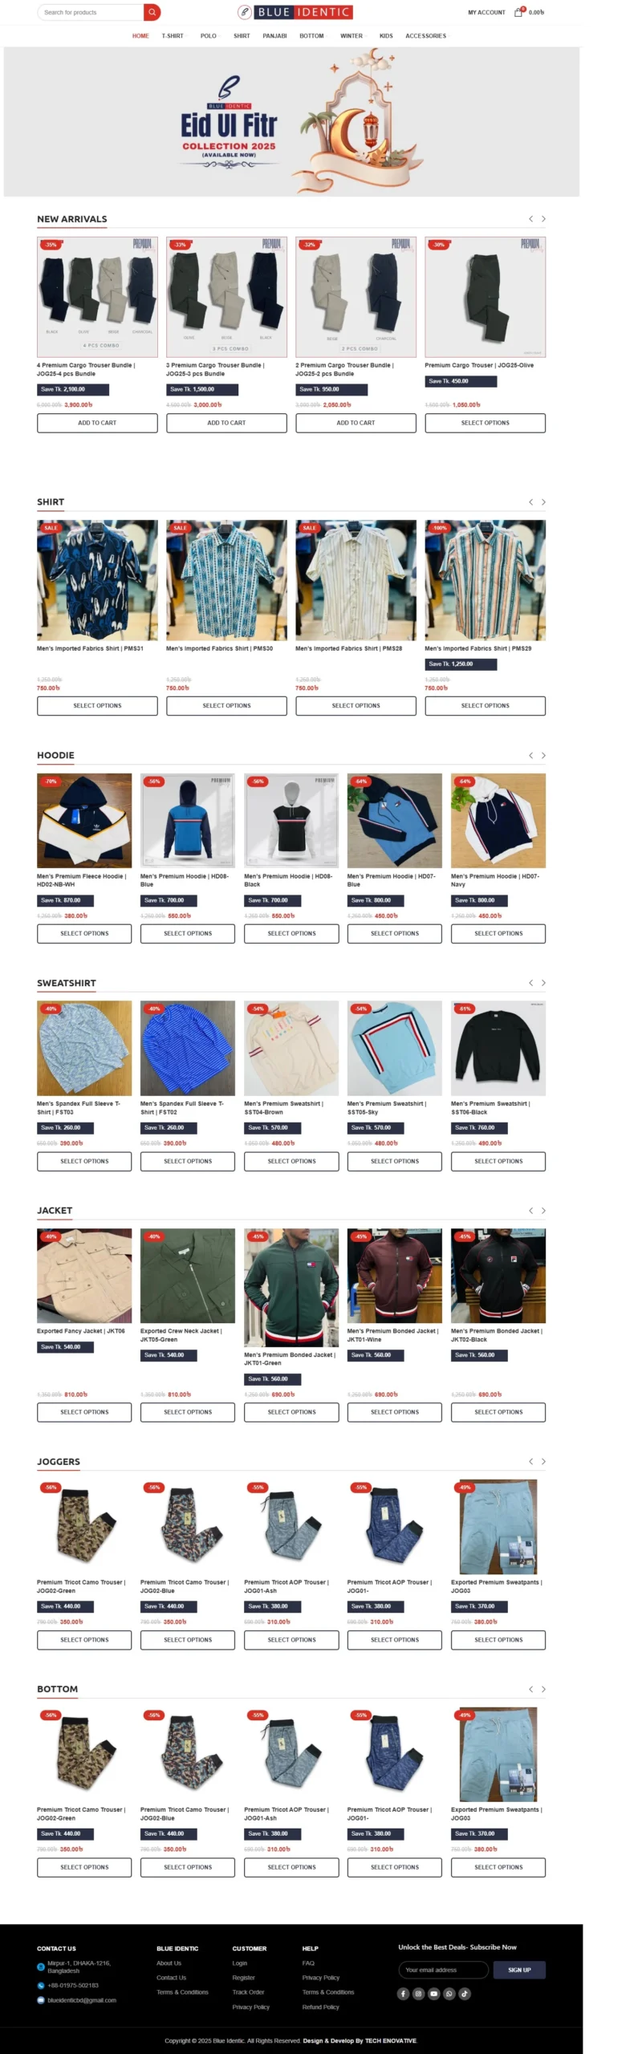Open the ACCESSORIES menu item
The image size is (638, 2054).
click(425, 36)
